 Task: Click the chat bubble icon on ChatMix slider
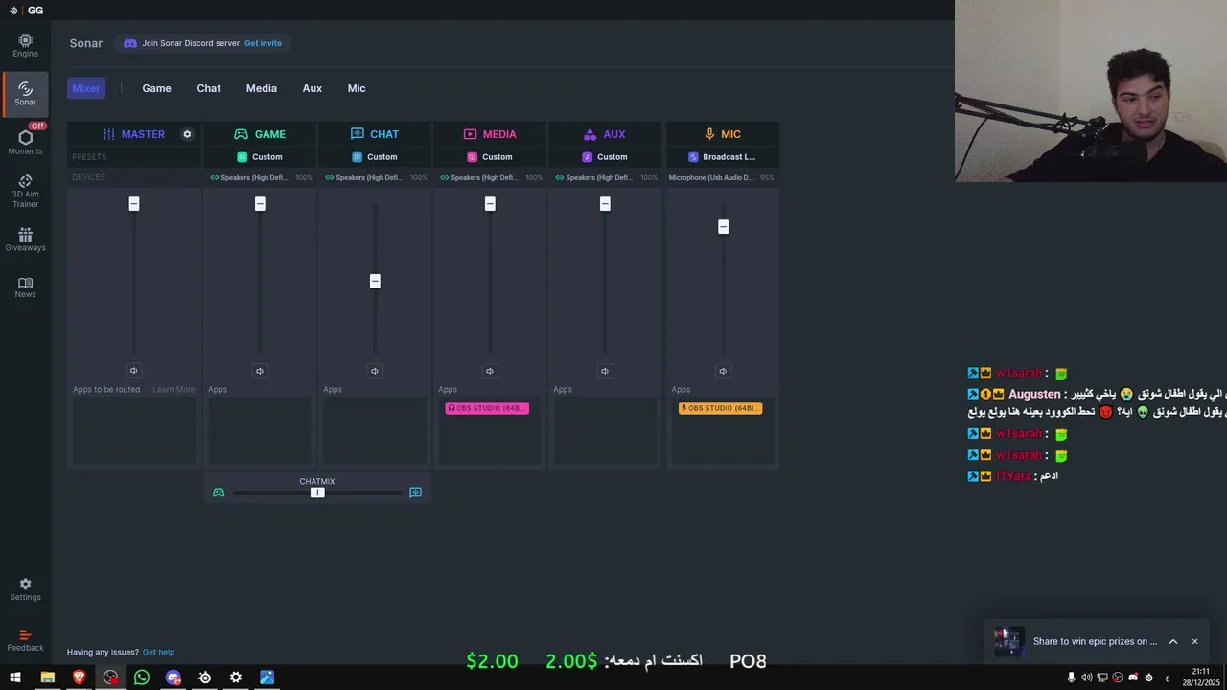point(415,493)
